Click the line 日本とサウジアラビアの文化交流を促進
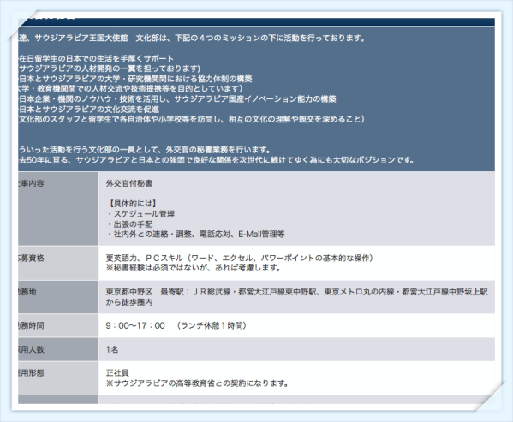This screenshot has height=422, width=513. (x=89, y=110)
